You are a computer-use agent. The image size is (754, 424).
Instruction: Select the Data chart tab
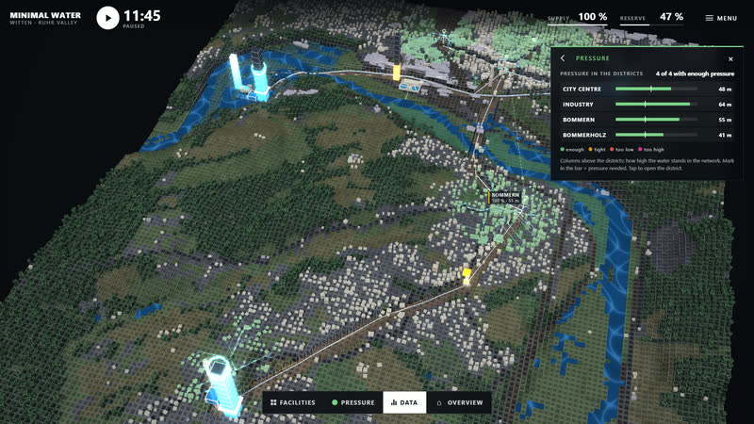(x=404, y=403)
